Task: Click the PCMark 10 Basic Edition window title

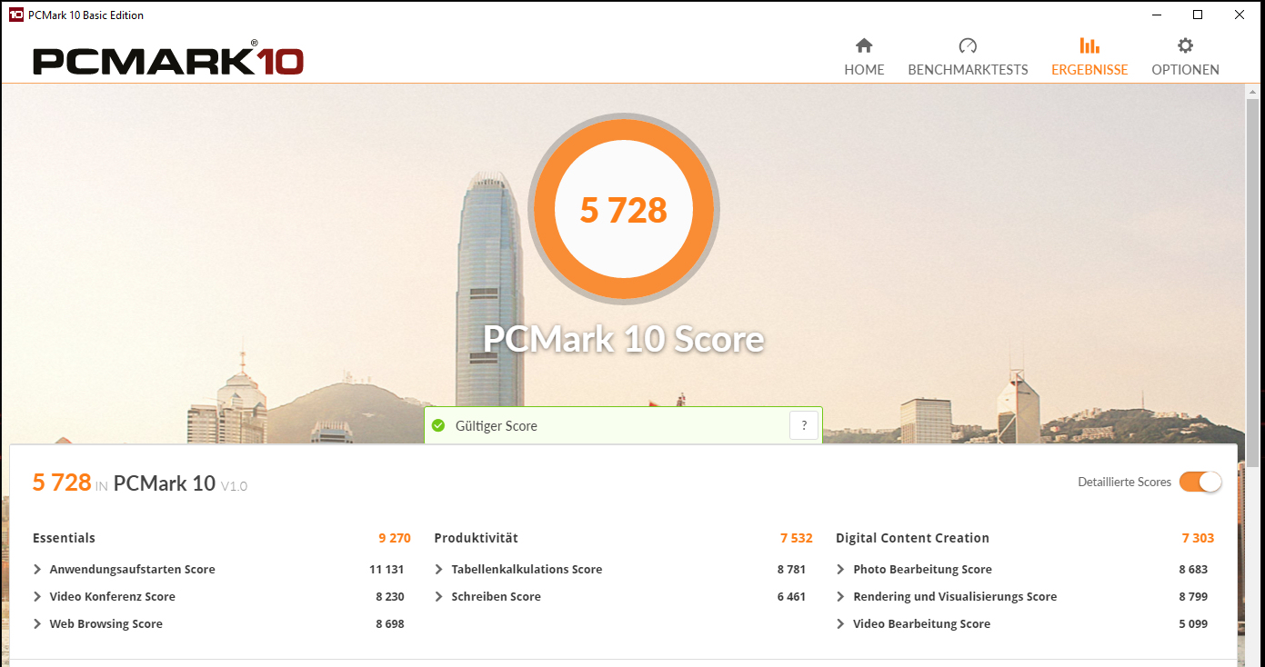Action: pyautogui.click(x=86, y=15)
